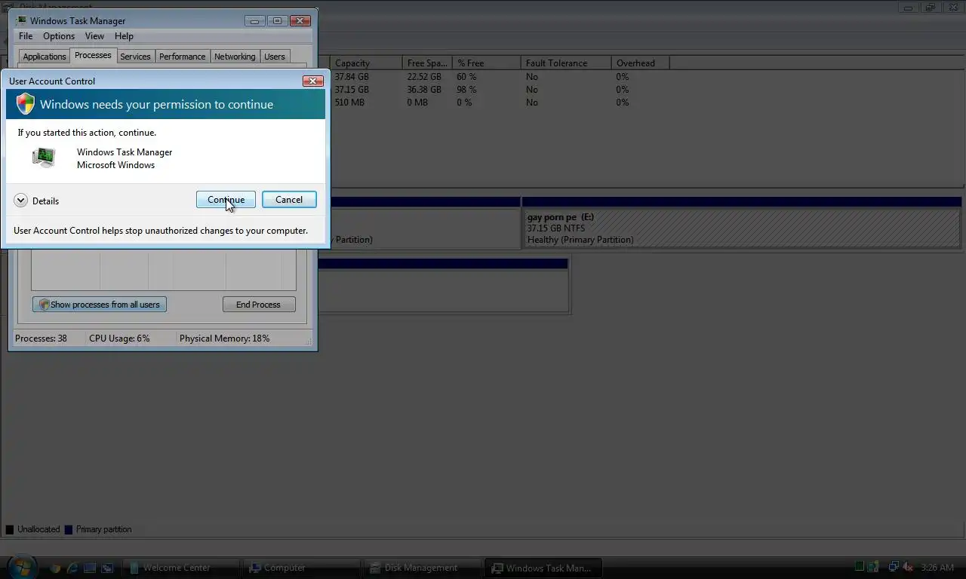Minimize the Windows Task Manager window
The height and width of the screenshot is (579, 966).
(255, 20)
